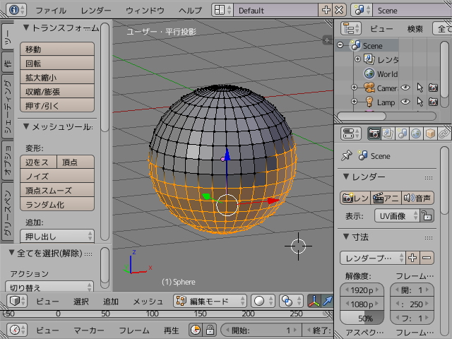Select the Scene item in outliner
This screenshot has width=452, height=339.
click(372, 46)
